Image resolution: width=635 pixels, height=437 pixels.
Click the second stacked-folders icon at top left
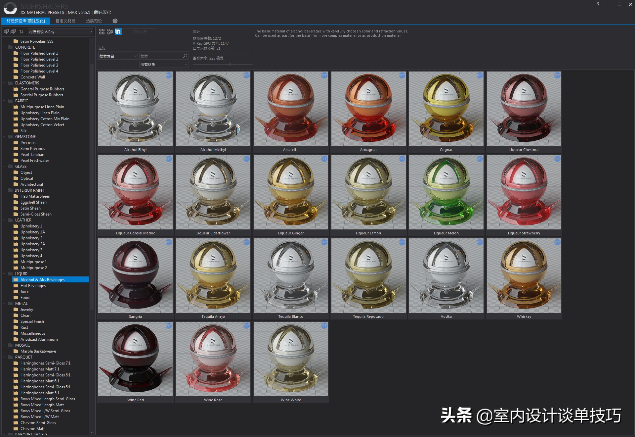13,31
